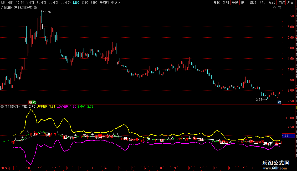Image resolution: width=297 pixels, height=171 pixels.
Task: Expand 金地集团 chart title dropdown
Action: (x=35, y=8)
